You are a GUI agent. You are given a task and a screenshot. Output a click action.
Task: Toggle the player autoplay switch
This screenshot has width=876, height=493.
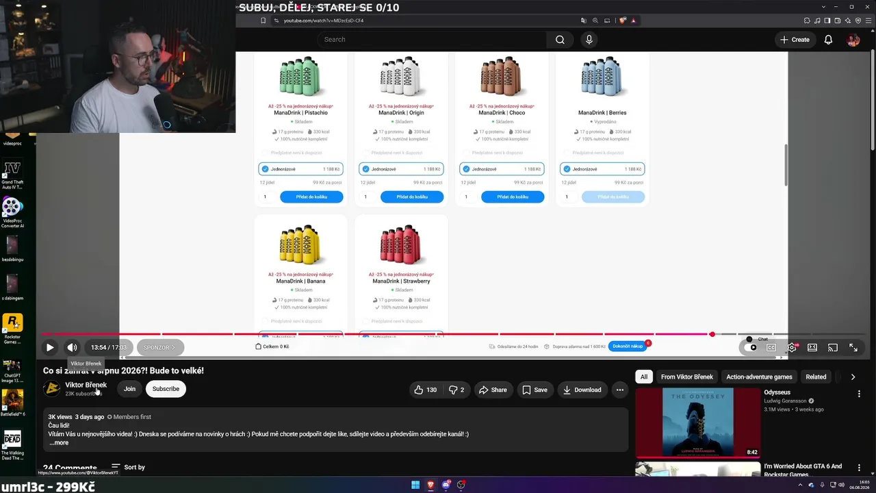click(x=752, y=347)
